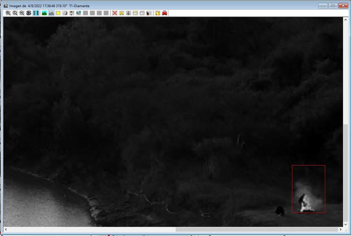
Task: Click the crescent moon icon
Action: [65, 13]
